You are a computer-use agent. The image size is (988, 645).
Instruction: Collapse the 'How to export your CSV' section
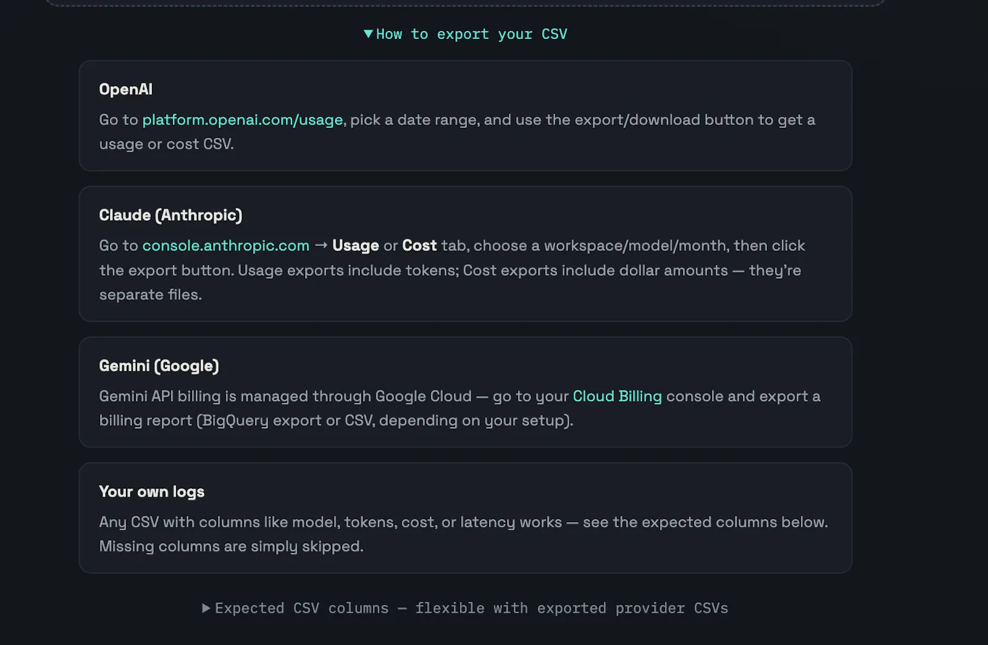point(466,34)
